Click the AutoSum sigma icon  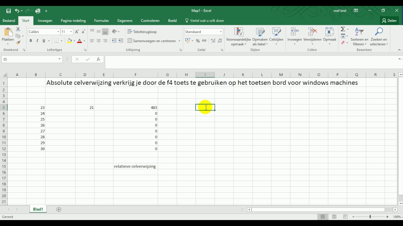point(343,29)
